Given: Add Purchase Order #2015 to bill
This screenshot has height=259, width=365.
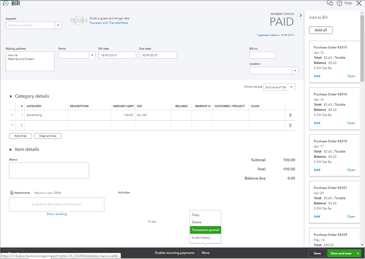Looking at the screenshot, I should pyautogui.click(x=317, y=76).
